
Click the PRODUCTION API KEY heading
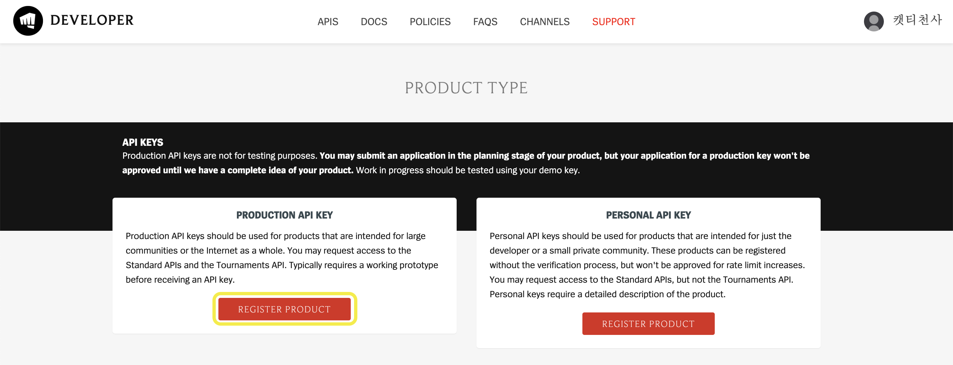tap(284, 215)
